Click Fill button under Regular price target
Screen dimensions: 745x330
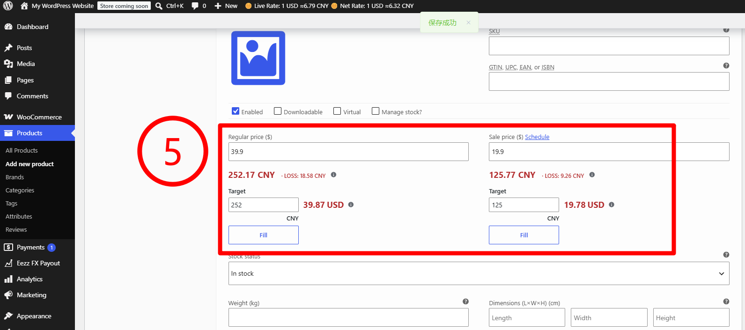(264, 235)
